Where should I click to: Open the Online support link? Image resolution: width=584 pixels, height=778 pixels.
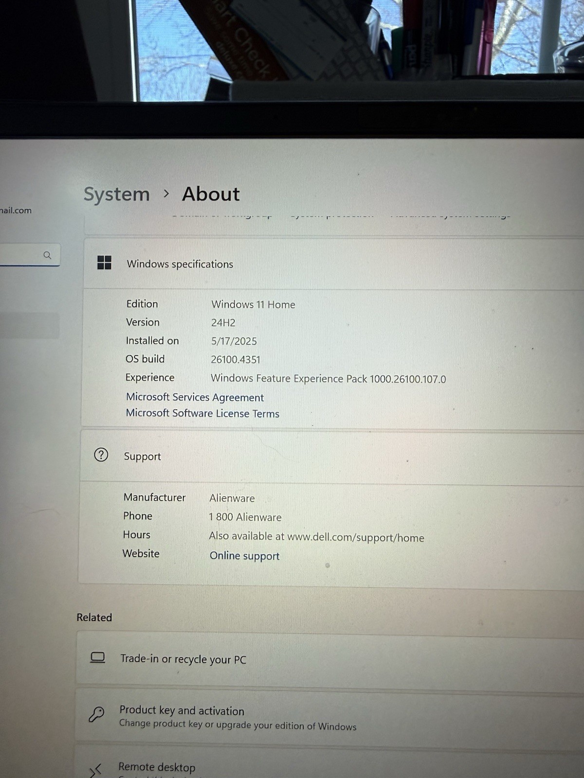244,556
